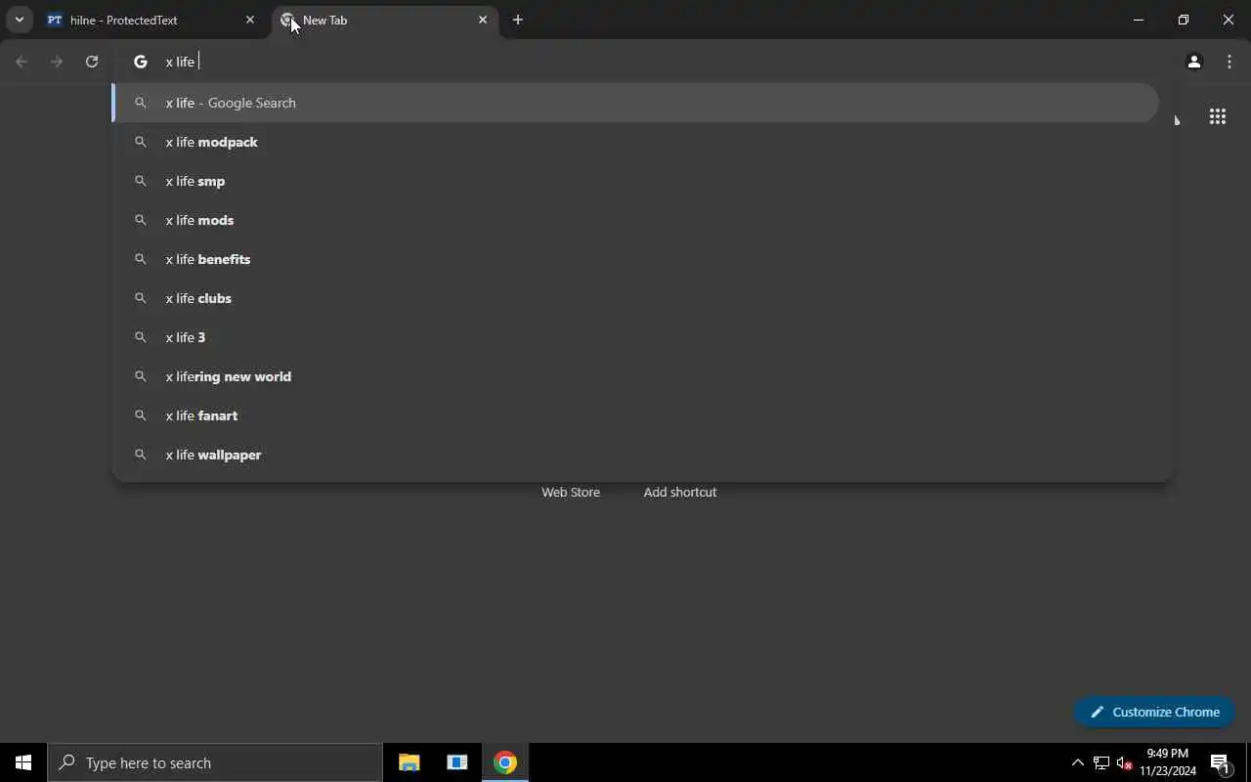
Task: Restore down the Chrome window
Action: tap(1184, 20)
